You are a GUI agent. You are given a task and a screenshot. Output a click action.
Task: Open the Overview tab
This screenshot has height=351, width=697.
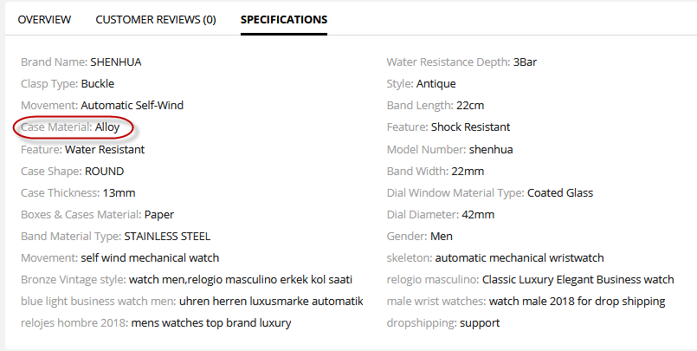tap(44, 19)
